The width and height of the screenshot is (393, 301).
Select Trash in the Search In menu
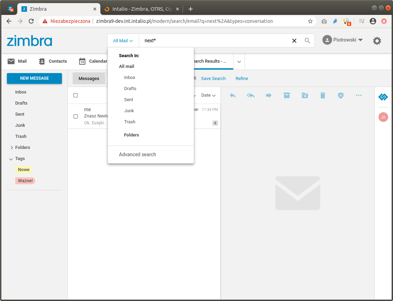click(x=130, y=122)
